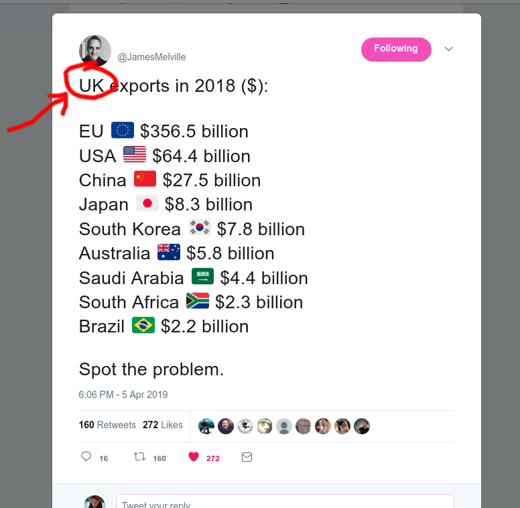Screen dimensions: 520x508
Task: Click the last liker avatar in the row
Action: (362, 426)
